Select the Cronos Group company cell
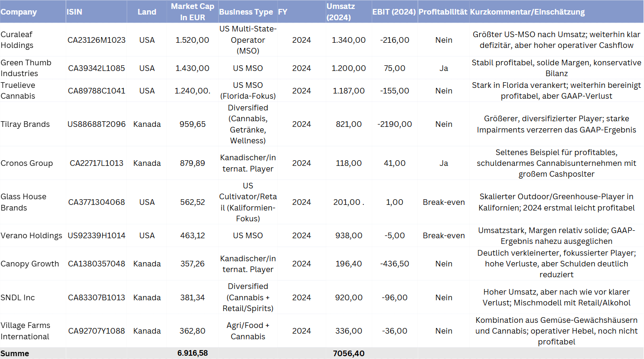Viewport: 644px width, 359px height. tap(27, 163)
